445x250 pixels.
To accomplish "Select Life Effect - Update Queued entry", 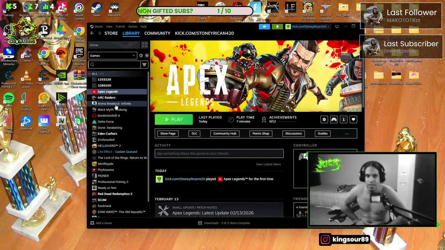I will (117, 152).
